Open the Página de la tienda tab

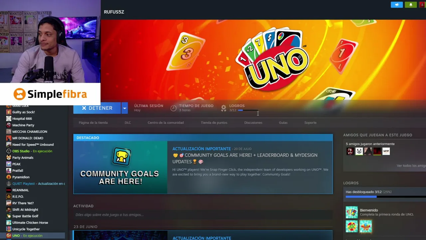(x=93, y=123)
